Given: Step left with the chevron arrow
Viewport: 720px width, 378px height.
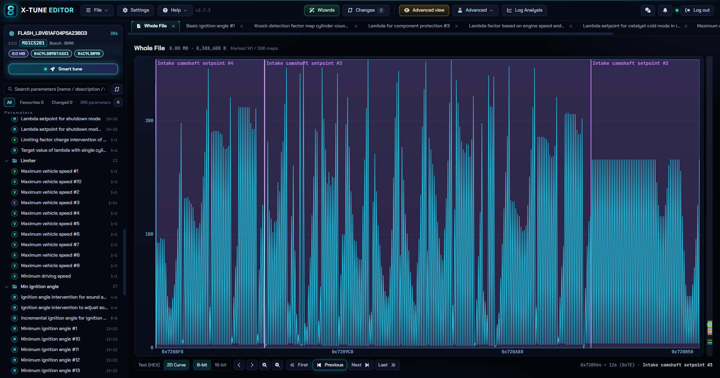Looking at the screenshot, I should click(239, 365).
